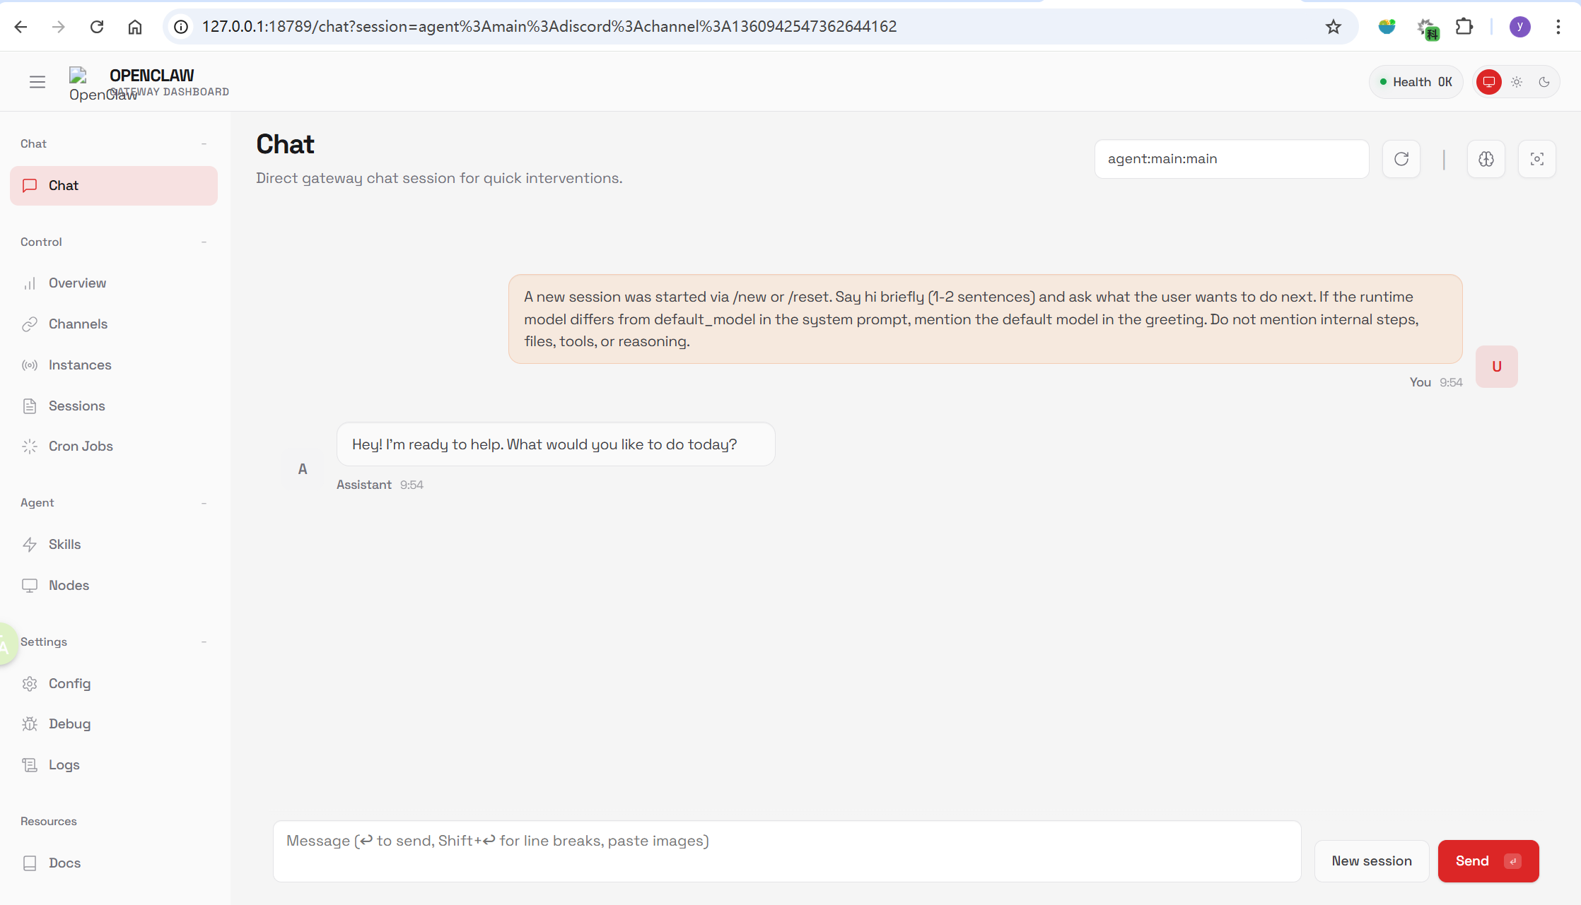This screenshot has width=1581, height=905.
Task: Click the refresh chat session icon
Action: 1401,159
